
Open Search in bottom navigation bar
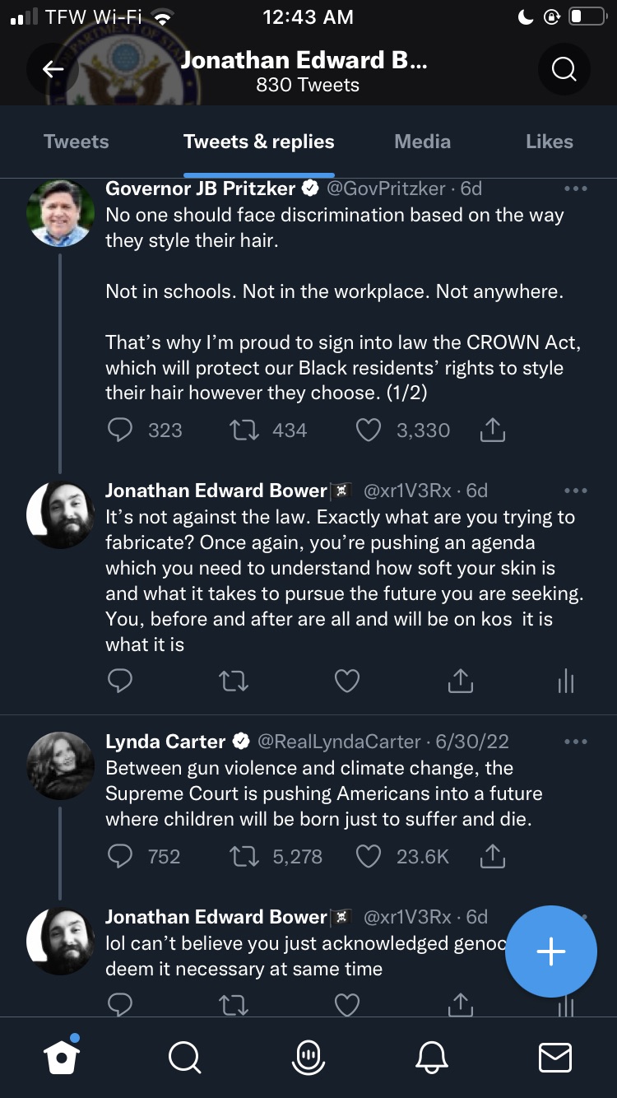point(184,1057)
